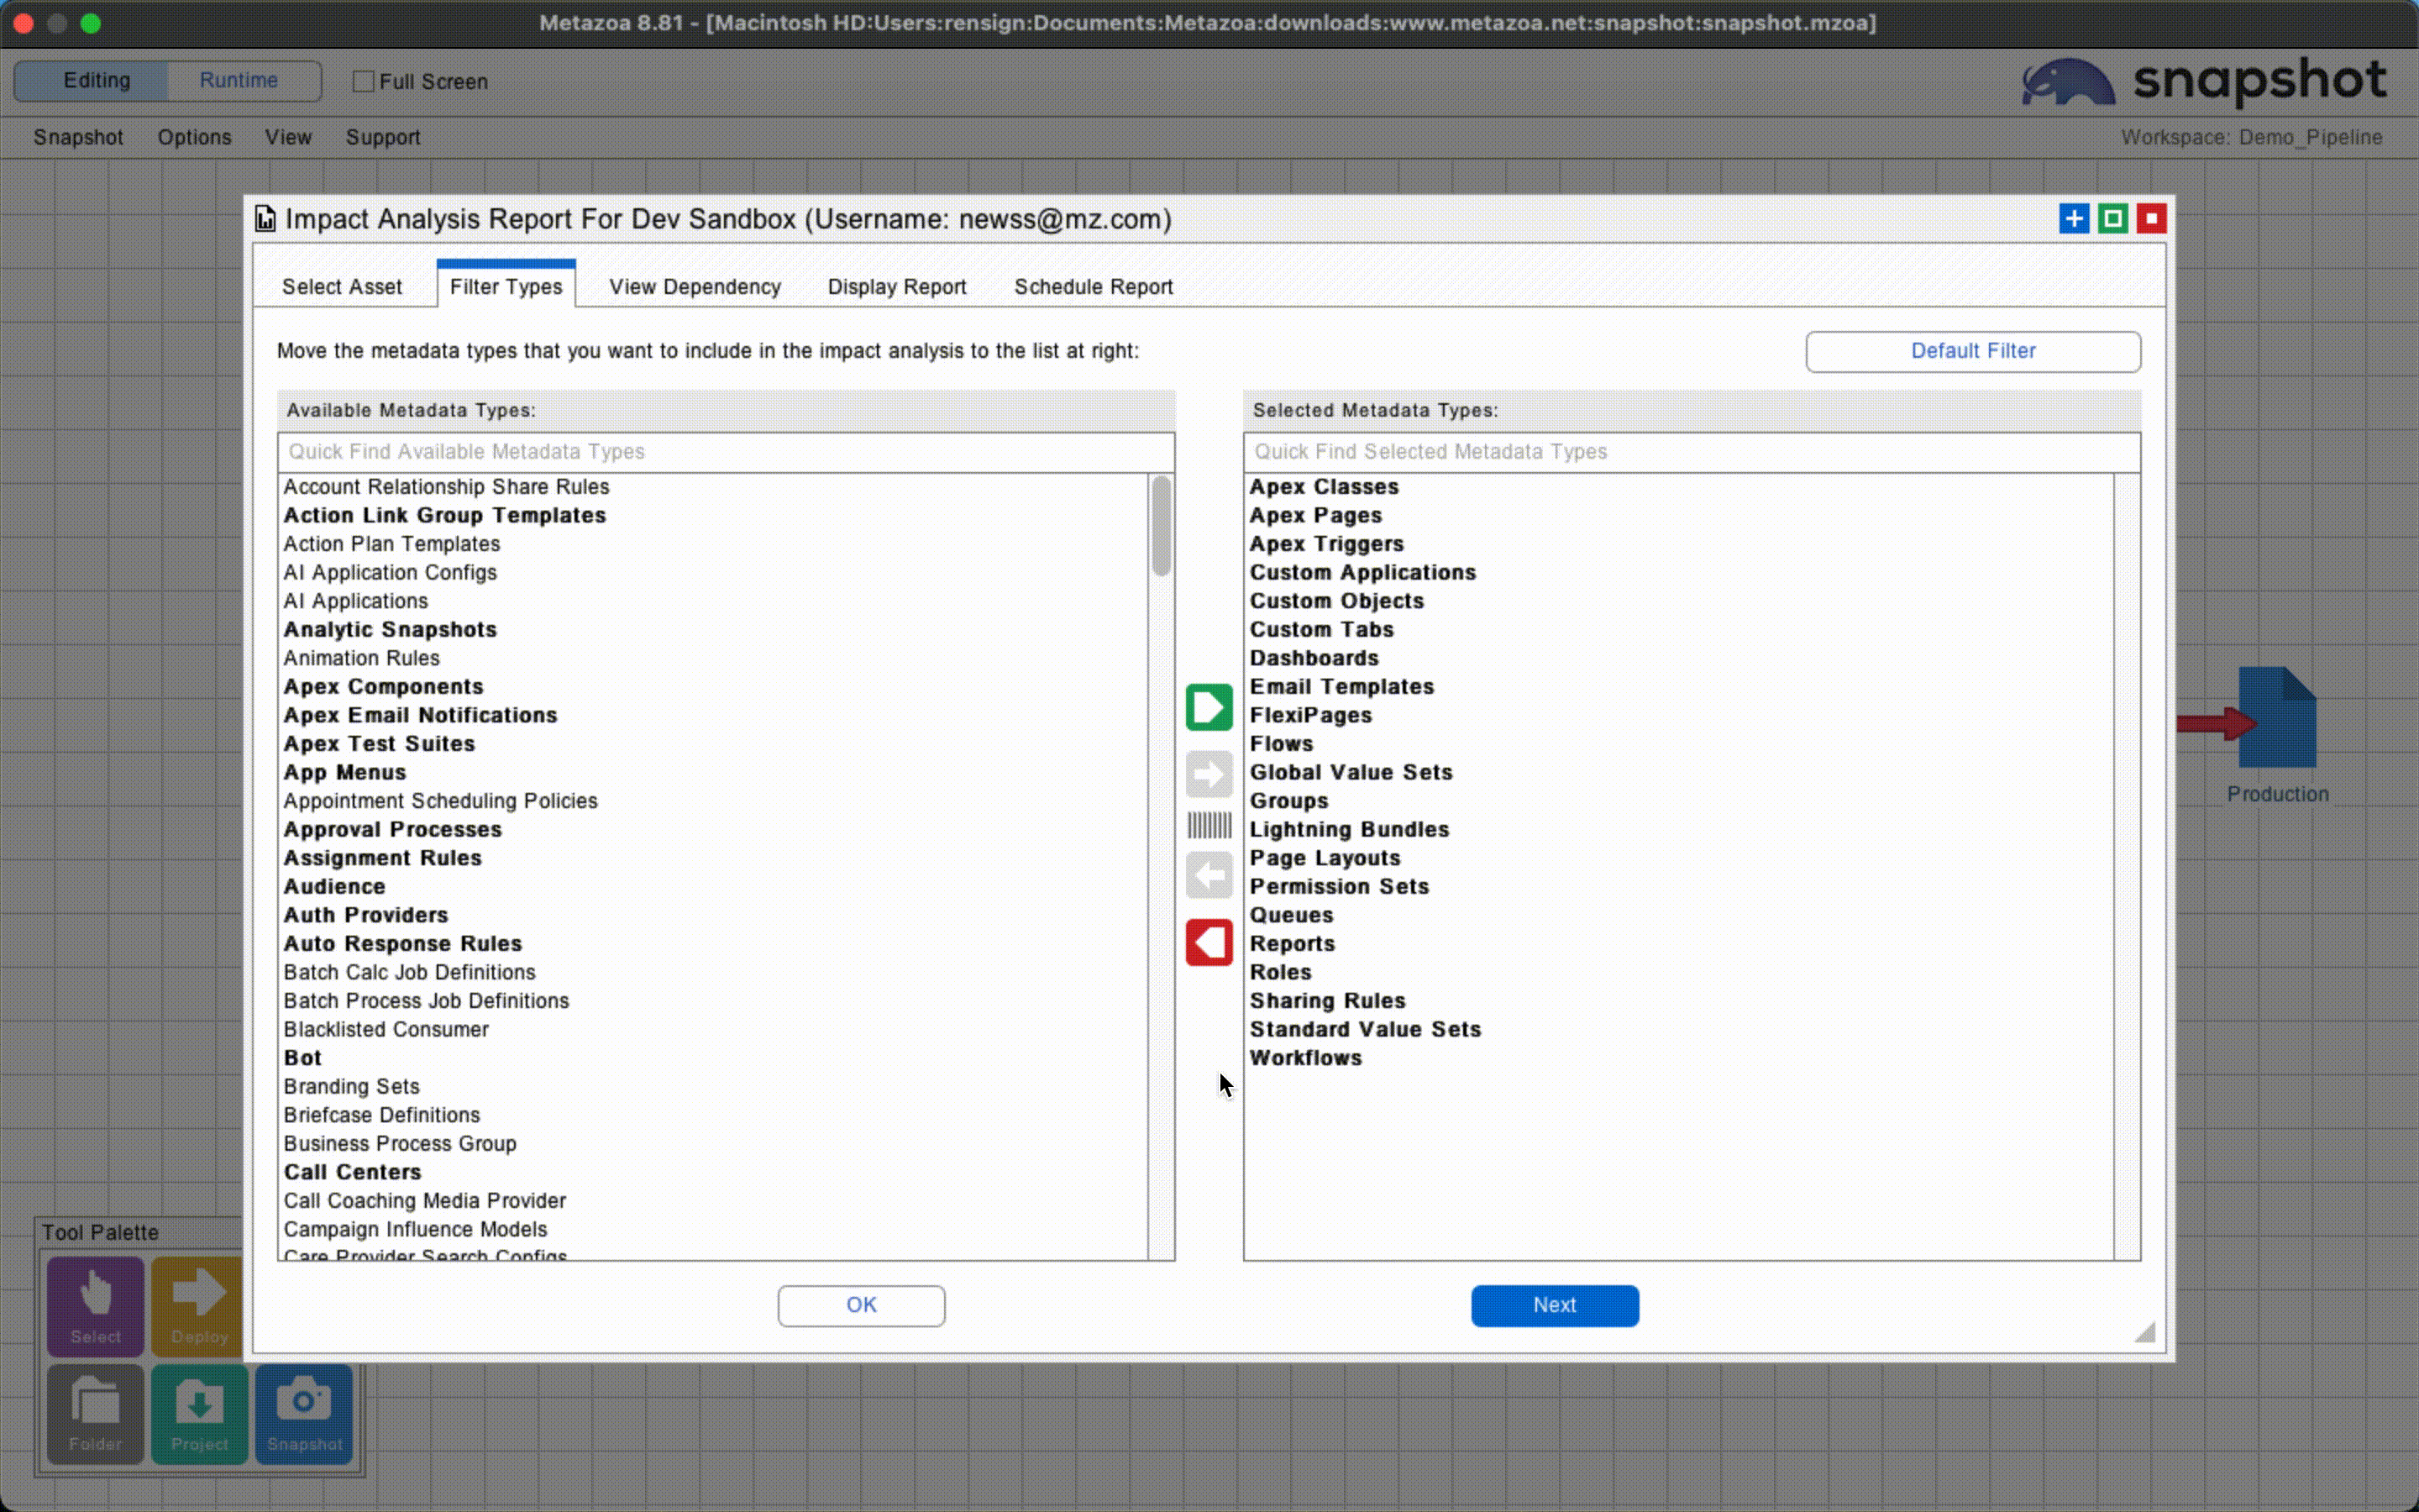
Task: Select the purple Select tool in Tool Palette
Action: [96, 1306]
